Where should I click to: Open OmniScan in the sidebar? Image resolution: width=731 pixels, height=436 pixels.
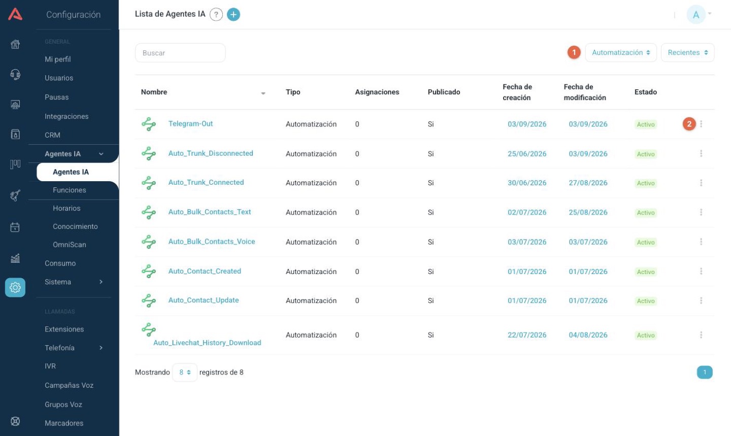coord(70,245)
